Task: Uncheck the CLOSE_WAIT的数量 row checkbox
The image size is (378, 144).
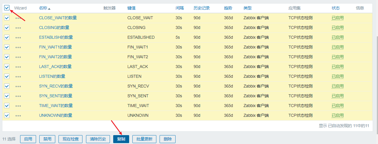Action: [x=7, y=18]
